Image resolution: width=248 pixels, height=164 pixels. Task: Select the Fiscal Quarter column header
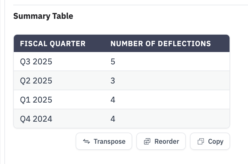[53, 43]
